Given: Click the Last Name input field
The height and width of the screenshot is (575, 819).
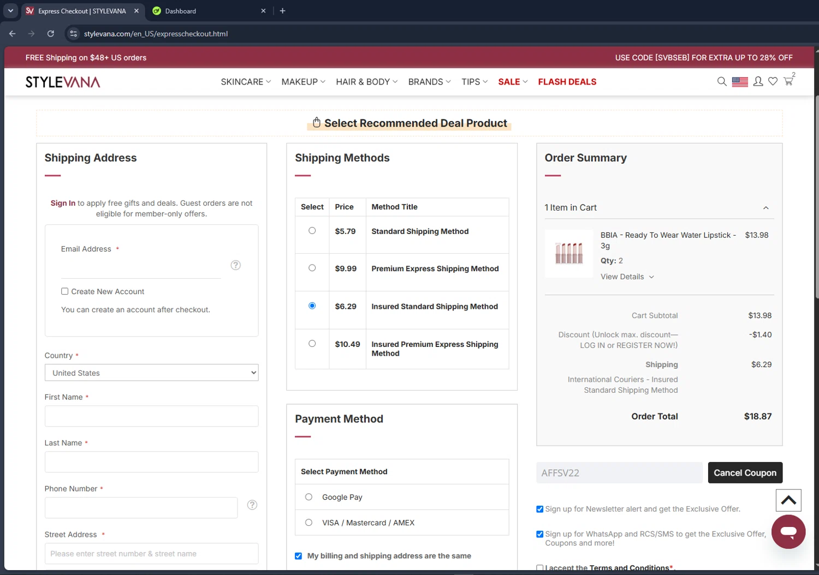Looking at the screenshot, I should (151, 462).
